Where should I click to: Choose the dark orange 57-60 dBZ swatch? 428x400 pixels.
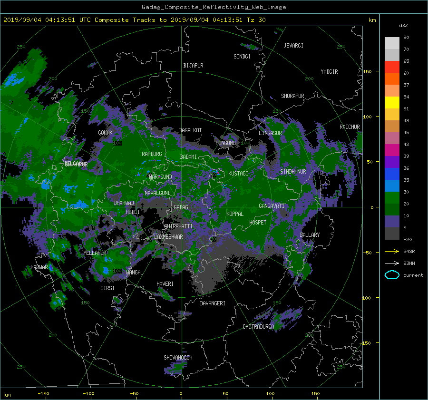pos(392,78)
